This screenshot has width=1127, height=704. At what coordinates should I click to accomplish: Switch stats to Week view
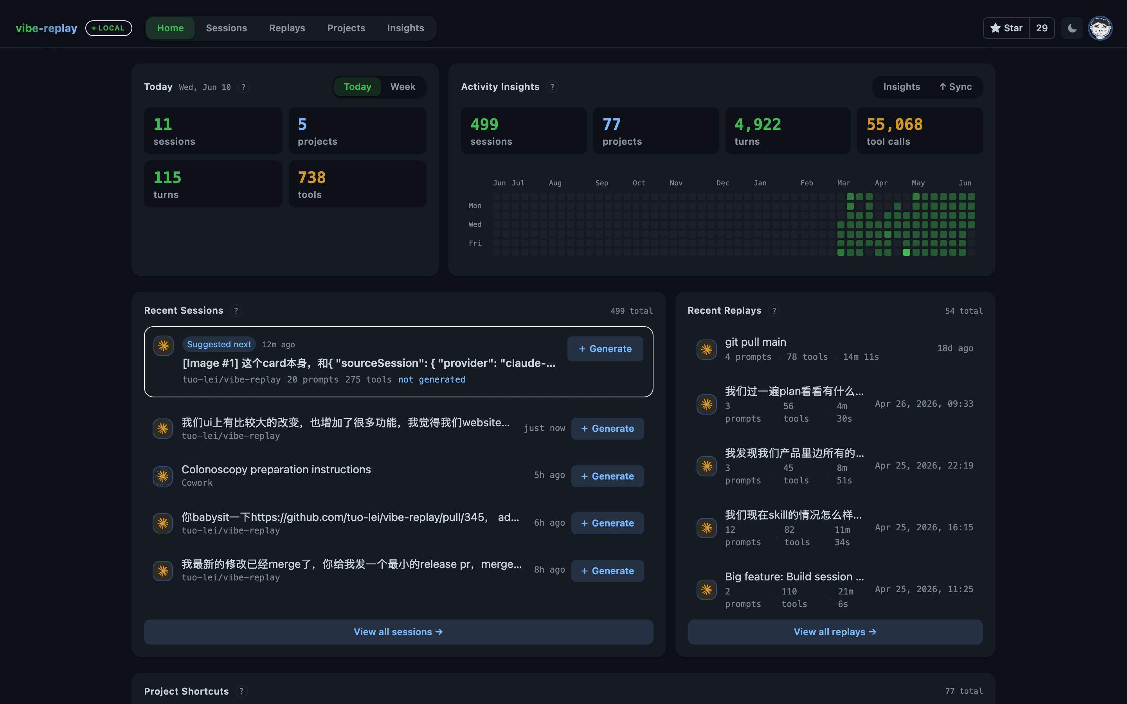tap(403, 86)
